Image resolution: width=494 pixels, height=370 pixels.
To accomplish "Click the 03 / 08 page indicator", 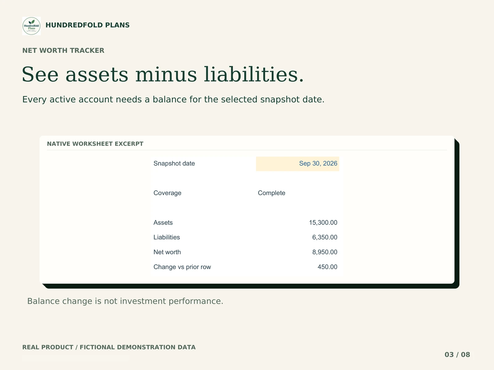I will point(457,355).
